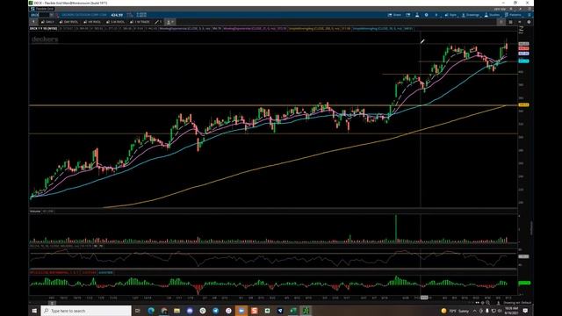This screenshot has height=316, width=562.
Task: Open Microsoft Edge from the taskbar
Action: pyautogui.click(x=151, y=311)
